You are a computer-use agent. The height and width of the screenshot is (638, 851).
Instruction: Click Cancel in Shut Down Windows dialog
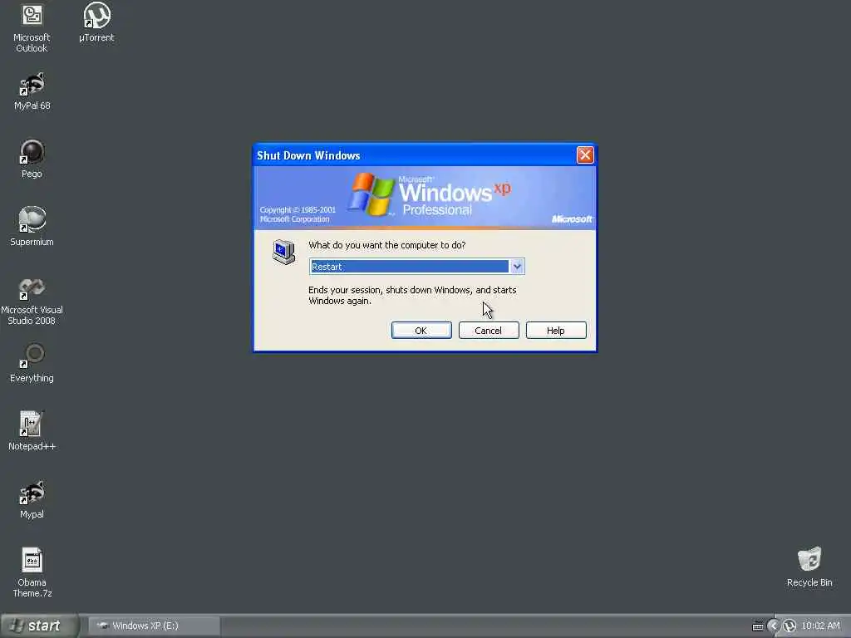pyautogui.click(x=489, y=331)
